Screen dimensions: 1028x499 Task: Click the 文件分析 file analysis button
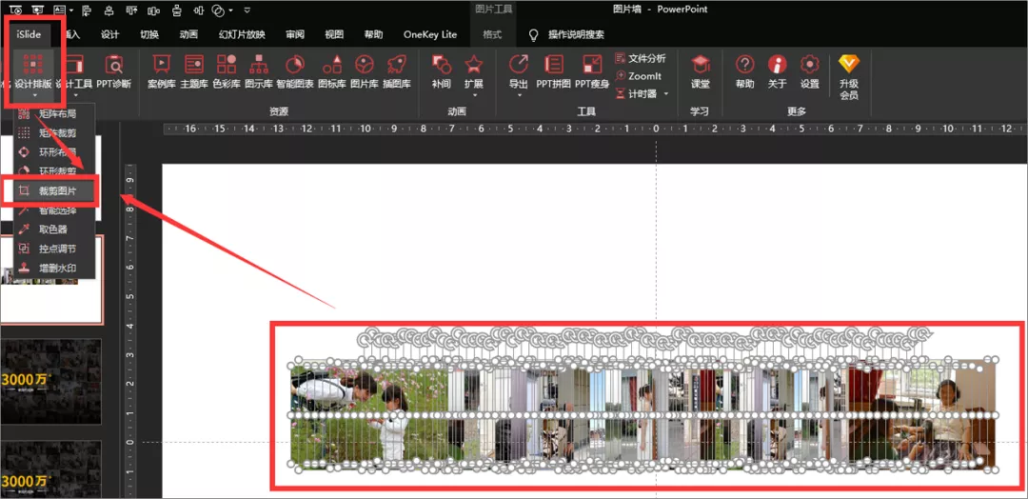[641, 58]
